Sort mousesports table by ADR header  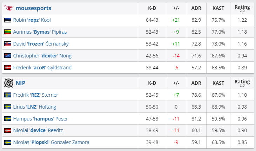coord(196,8)
